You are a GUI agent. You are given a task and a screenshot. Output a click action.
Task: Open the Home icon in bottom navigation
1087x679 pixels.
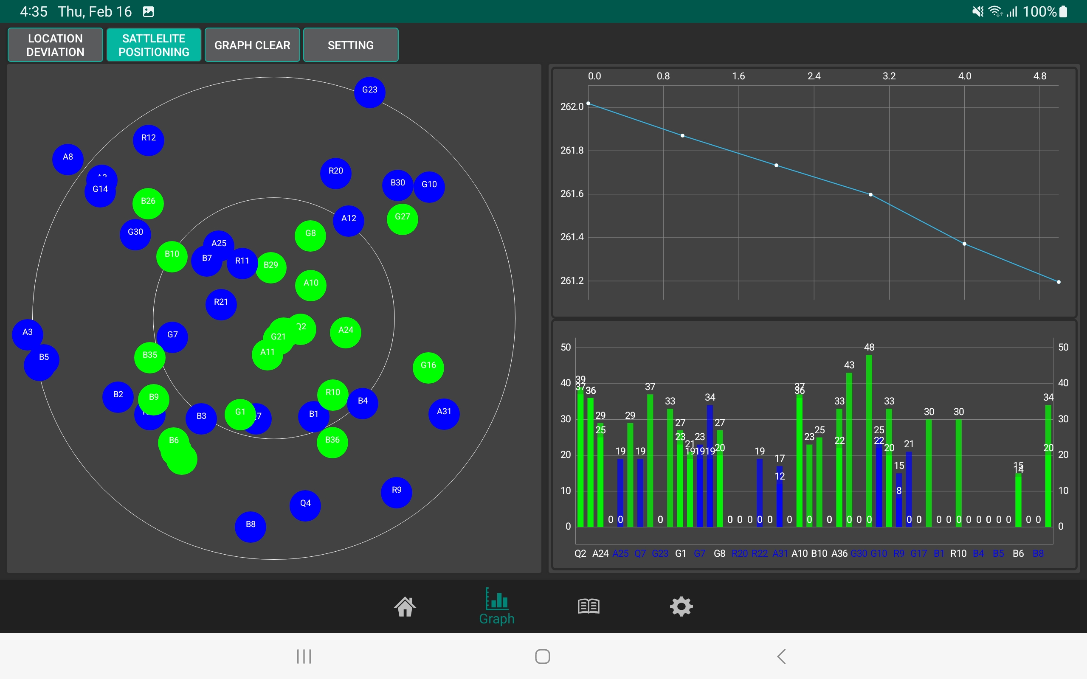405,607
